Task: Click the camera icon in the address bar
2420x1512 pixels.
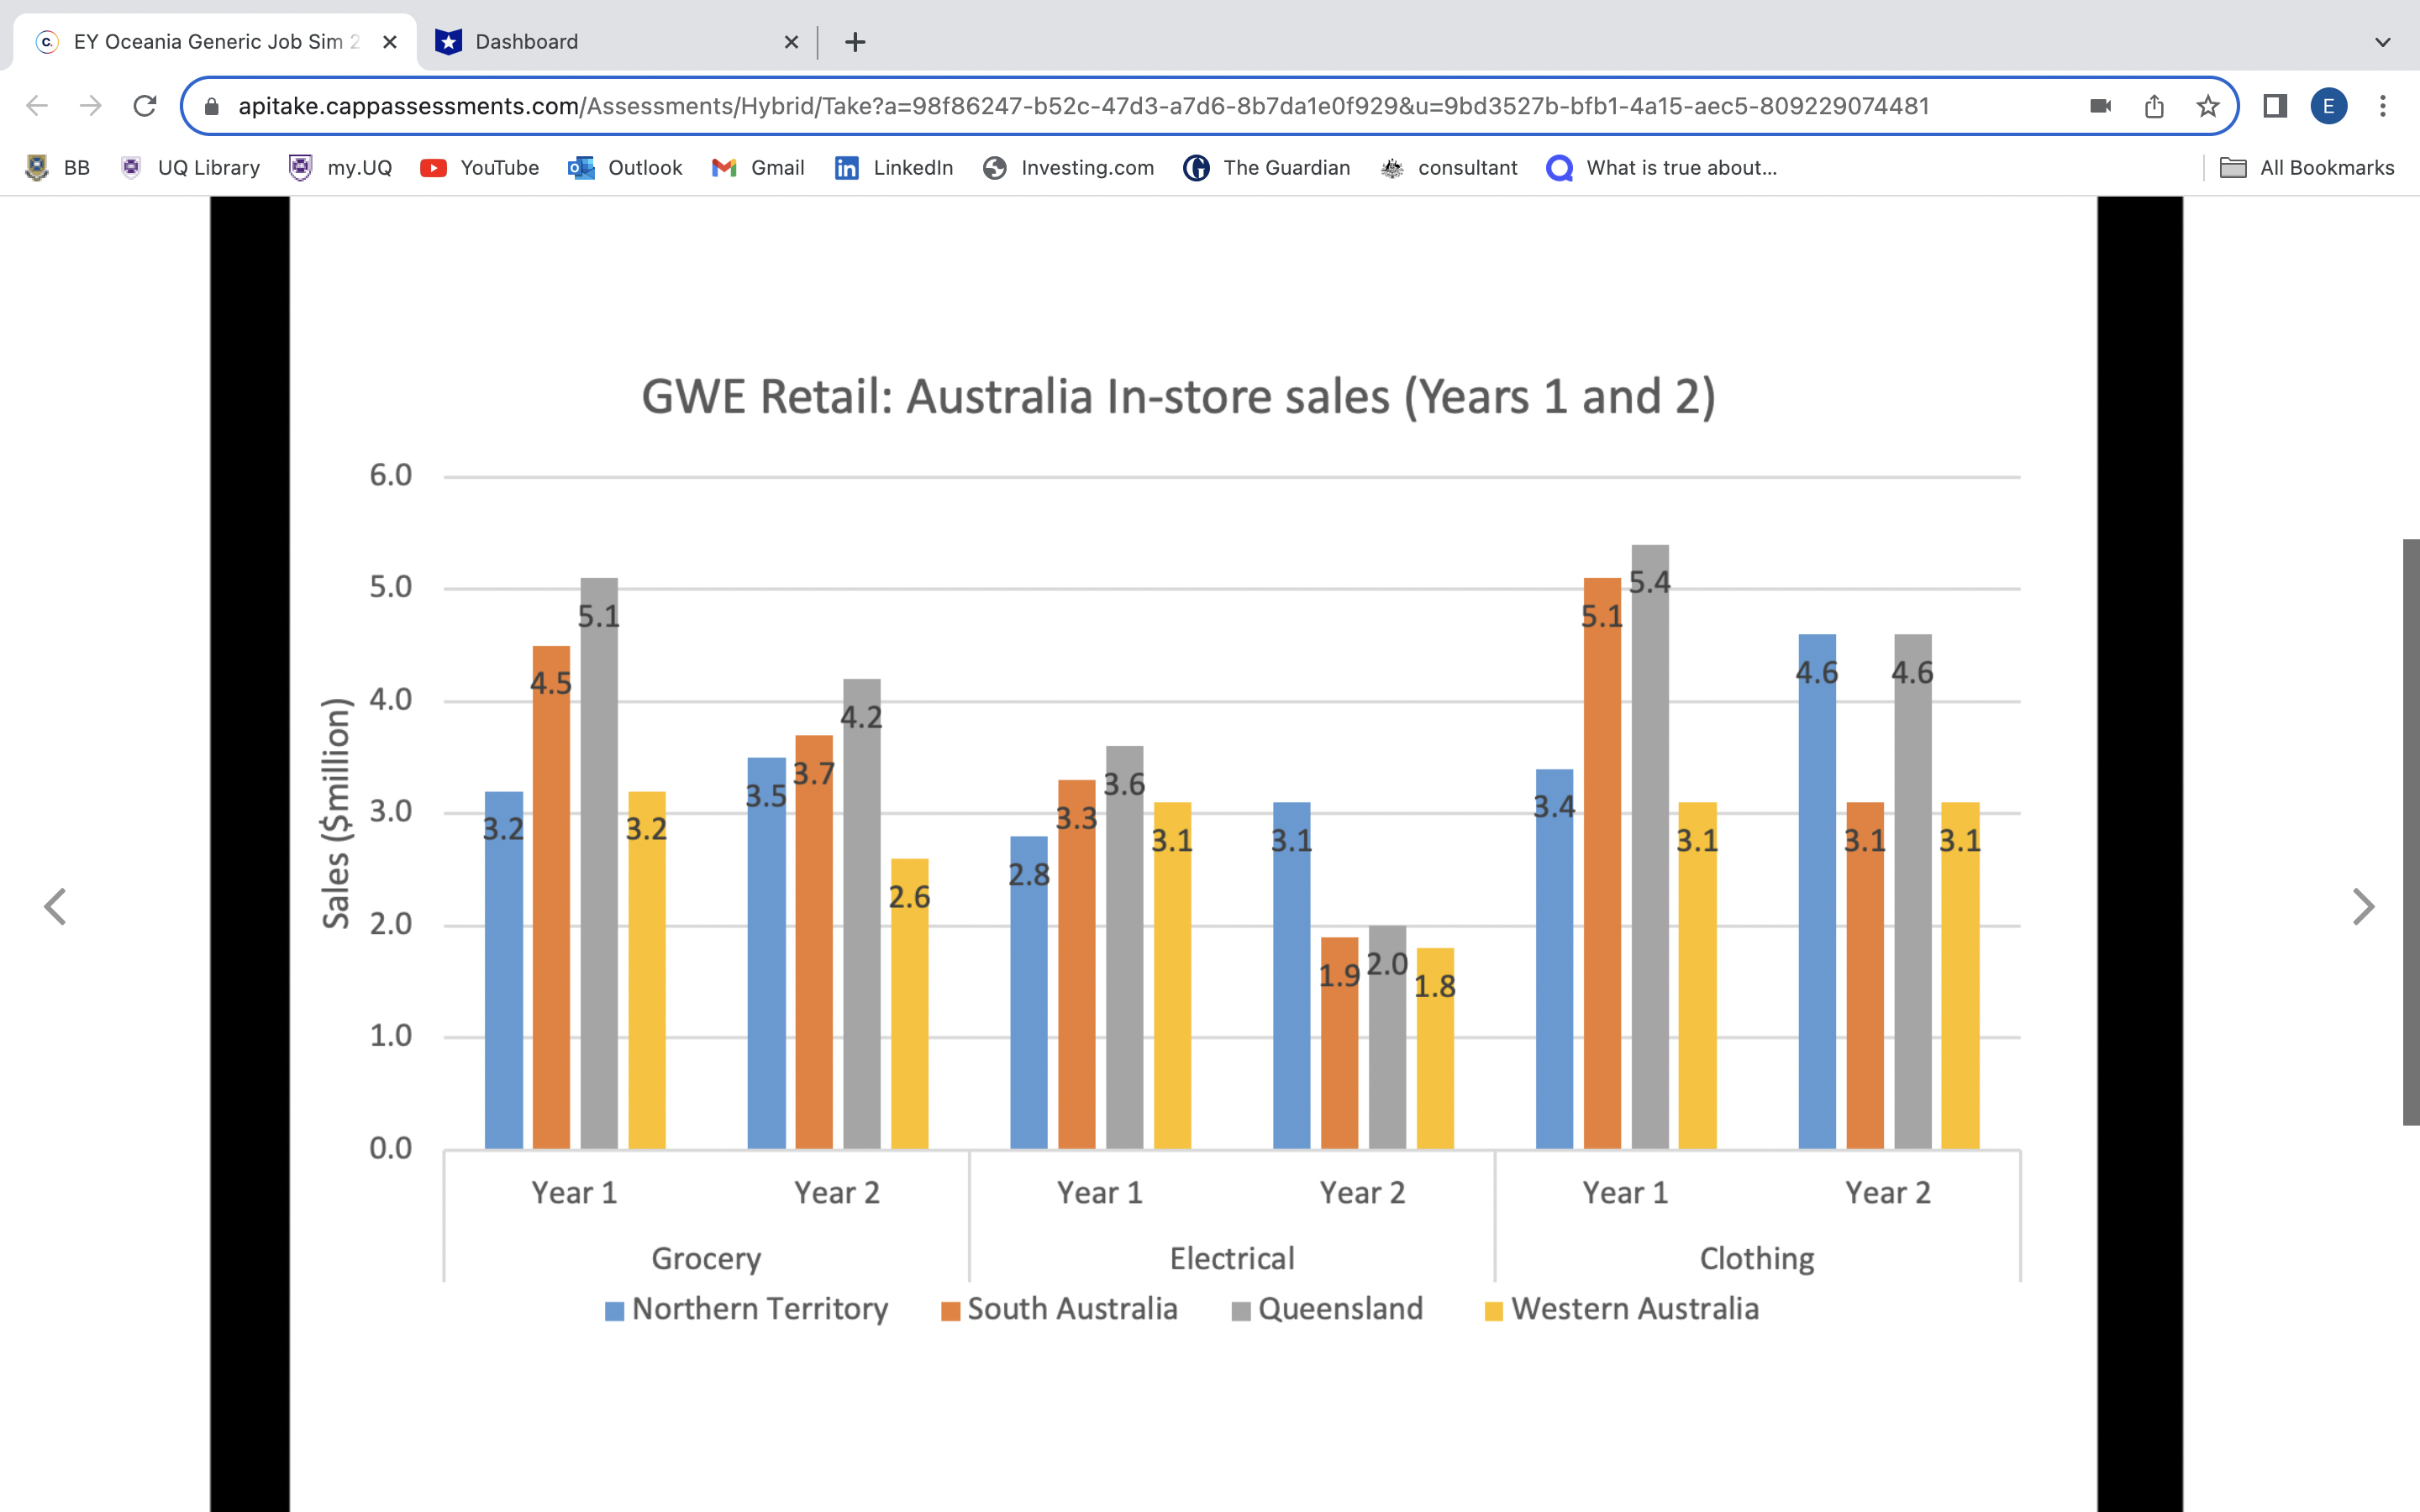Action: coord(2101,106)
